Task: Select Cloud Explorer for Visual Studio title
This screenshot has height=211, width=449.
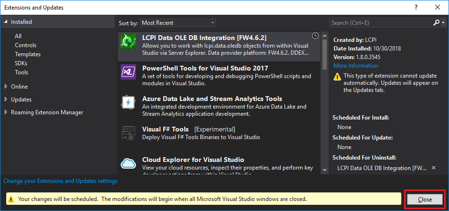Action: coord(193,160)
